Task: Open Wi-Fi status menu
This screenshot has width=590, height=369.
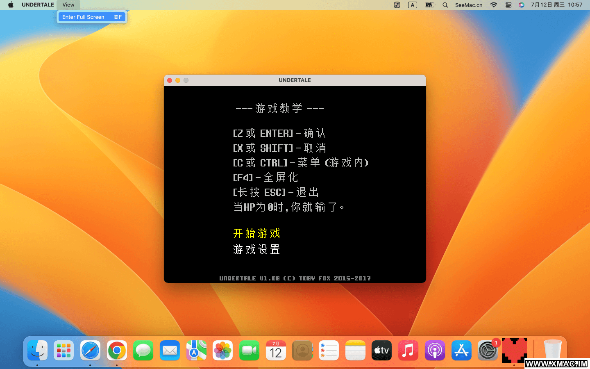Action: [x=494, y=5]
